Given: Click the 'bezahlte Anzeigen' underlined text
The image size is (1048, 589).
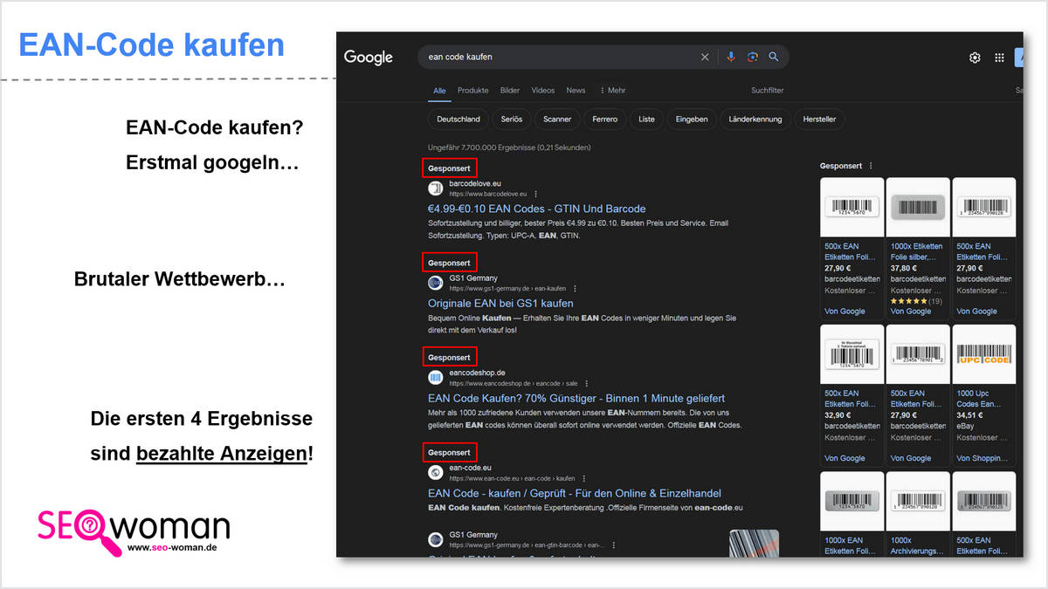Looking at the screenshot, I should click(x=222, y=454).
